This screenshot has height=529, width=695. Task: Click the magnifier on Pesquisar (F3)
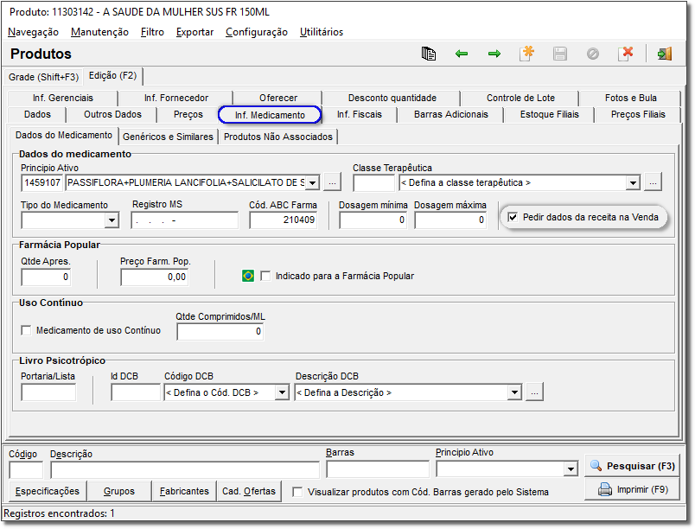click(596, 465)
